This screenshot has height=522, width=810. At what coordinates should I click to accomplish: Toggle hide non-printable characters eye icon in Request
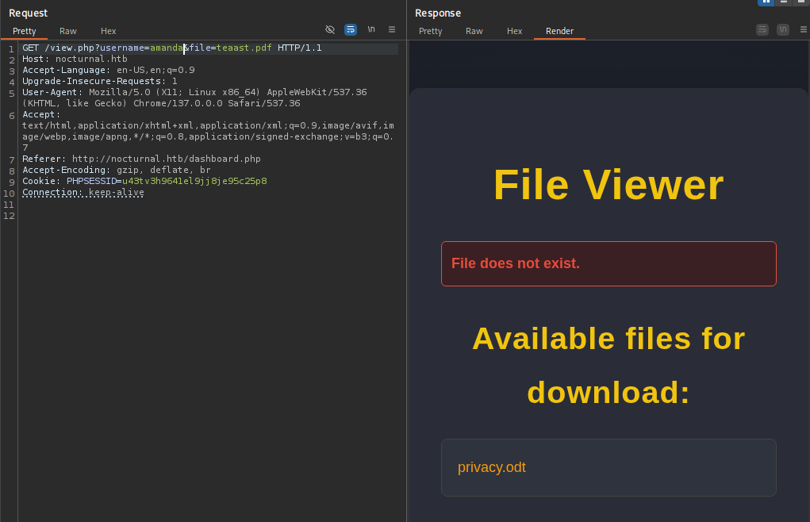pos(330,30)
